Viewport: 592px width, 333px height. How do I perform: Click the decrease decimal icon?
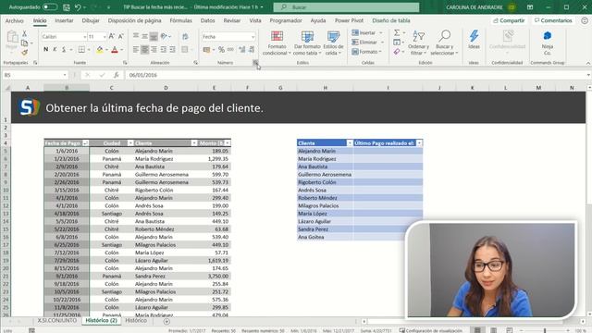coord(252,49)
